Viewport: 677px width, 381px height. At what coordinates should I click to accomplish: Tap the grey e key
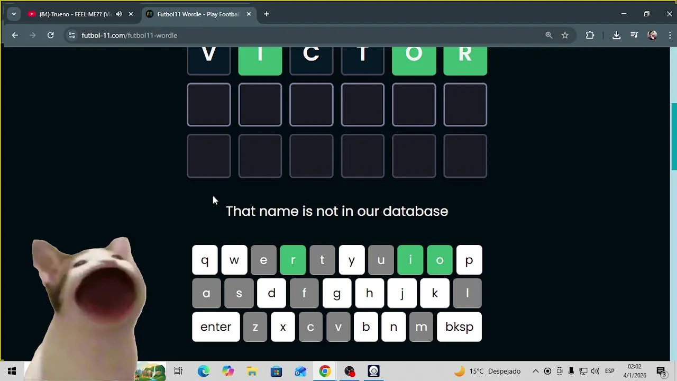tap(263, 260)
